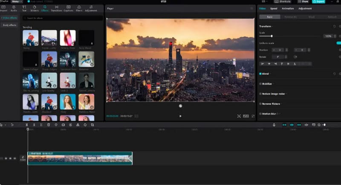Click the Scale slider handle

tap(272, 36)
